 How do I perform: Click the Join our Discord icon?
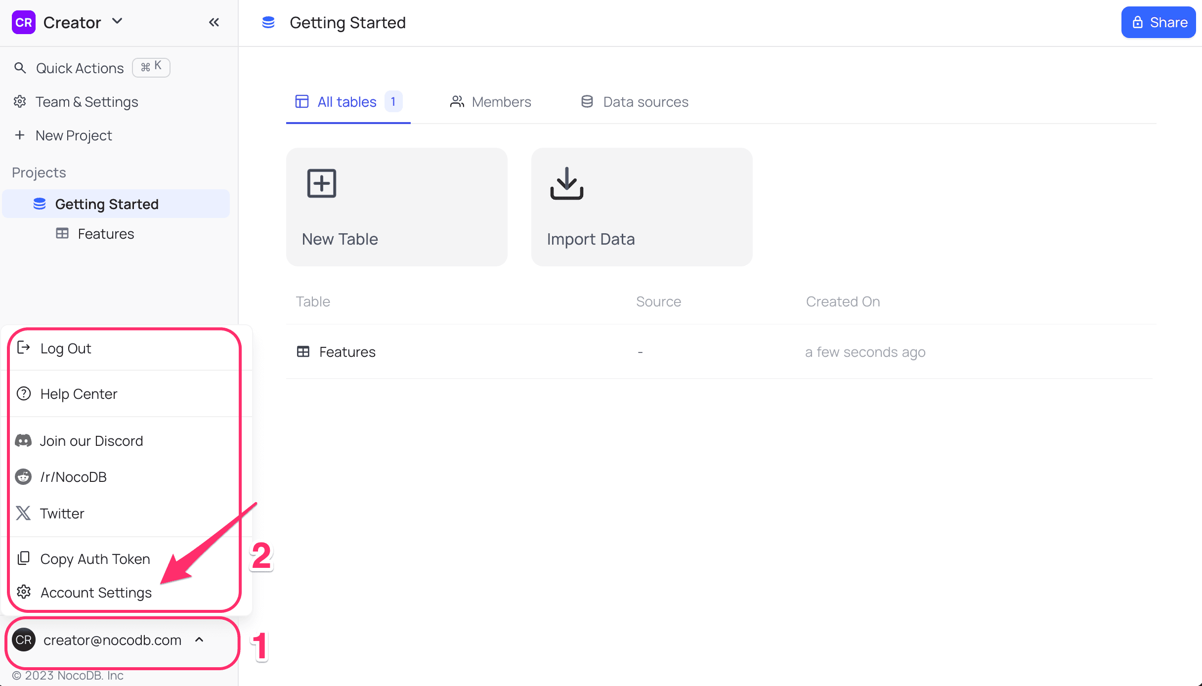(23, 440)
